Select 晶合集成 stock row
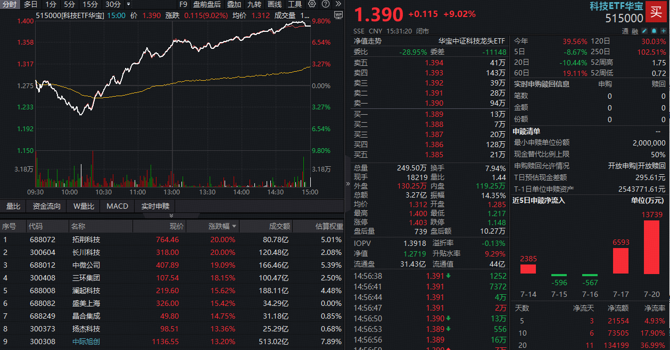Screen dimensions: 670x350 pyautogui.click(x=172, y=316)
